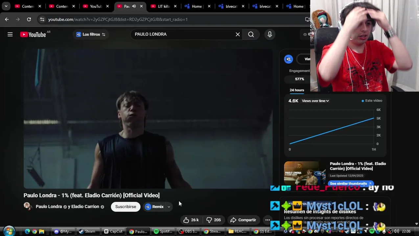Run search with the magnifier button
419x236 pixels.
point(251,34)
